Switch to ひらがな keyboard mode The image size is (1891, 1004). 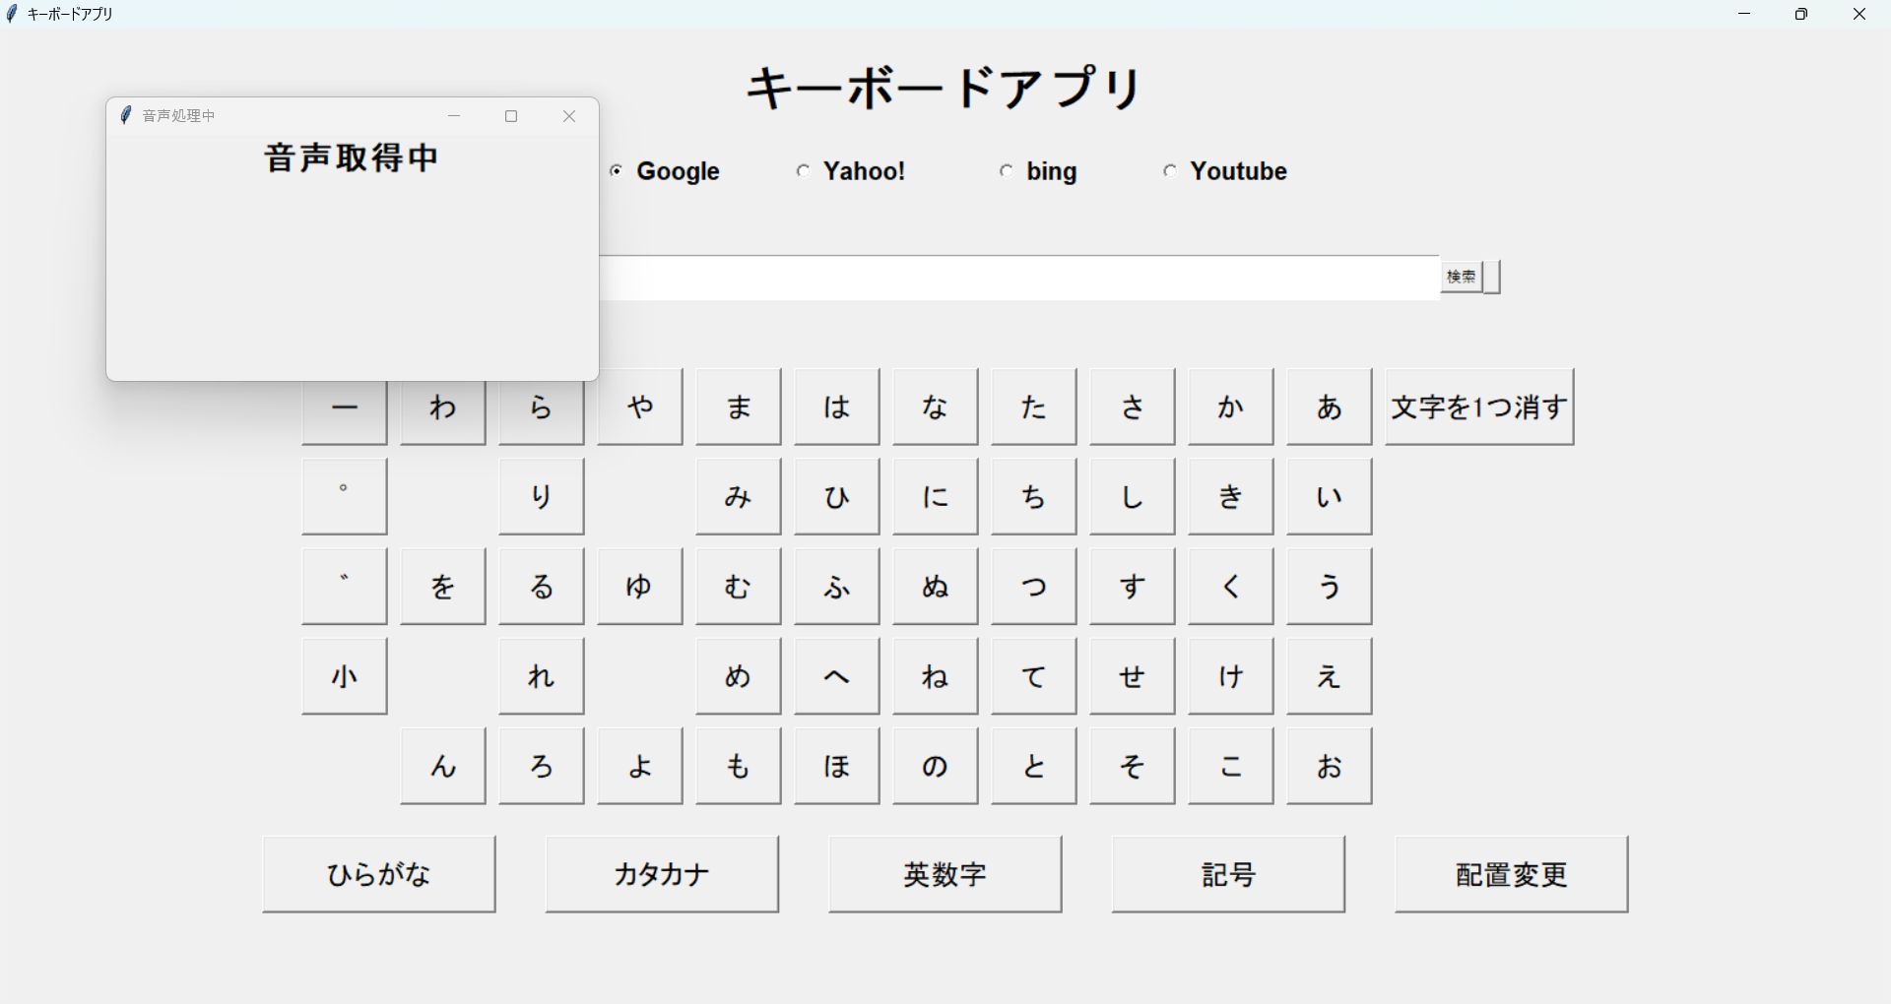tap(379, 874)
